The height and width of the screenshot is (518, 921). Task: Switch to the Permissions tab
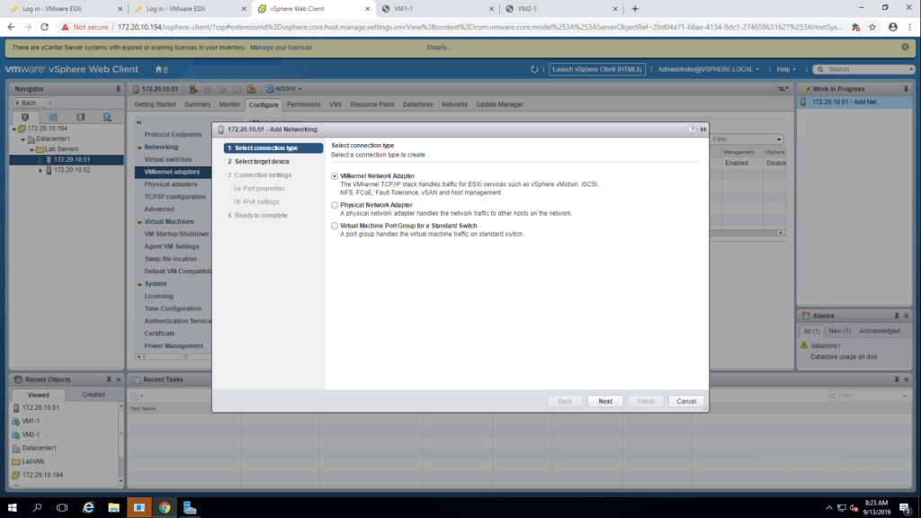pos(303,104)
